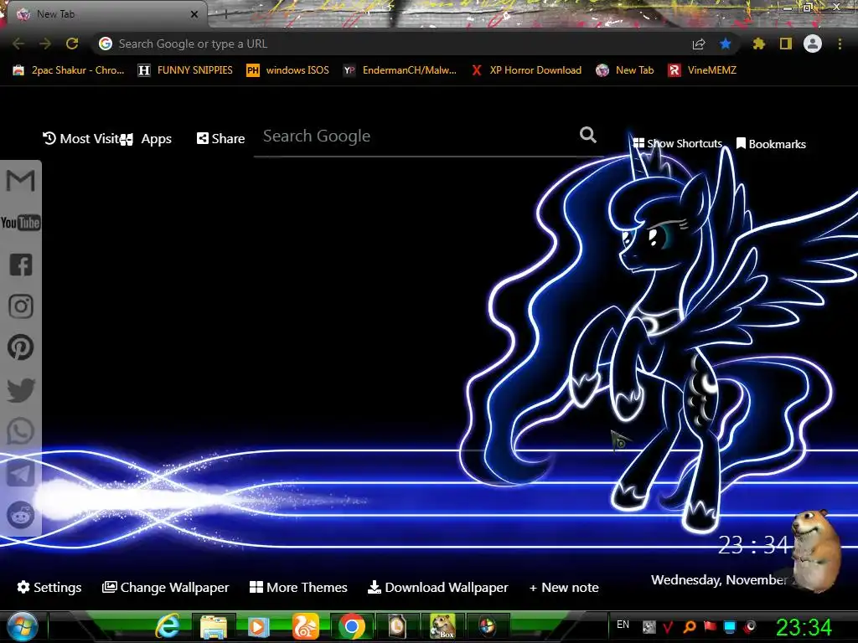Screen dimensions: 858x643
Task: Open Instagram from the side panel
Action: (x=21, y=306)
